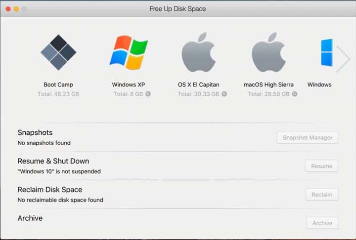This screenshot has height=240, width=356.
Task: Click the Reclaim button
Action: coord(321,195)
